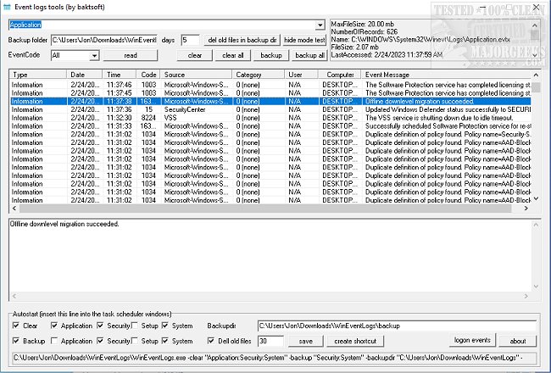Toggle Application checkbox in Clear row
The image size is (551, 373).
[x=54, y=326]
